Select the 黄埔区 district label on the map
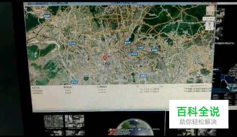The height and width of the screenshot is (137, 237). (x=155, y=50)
